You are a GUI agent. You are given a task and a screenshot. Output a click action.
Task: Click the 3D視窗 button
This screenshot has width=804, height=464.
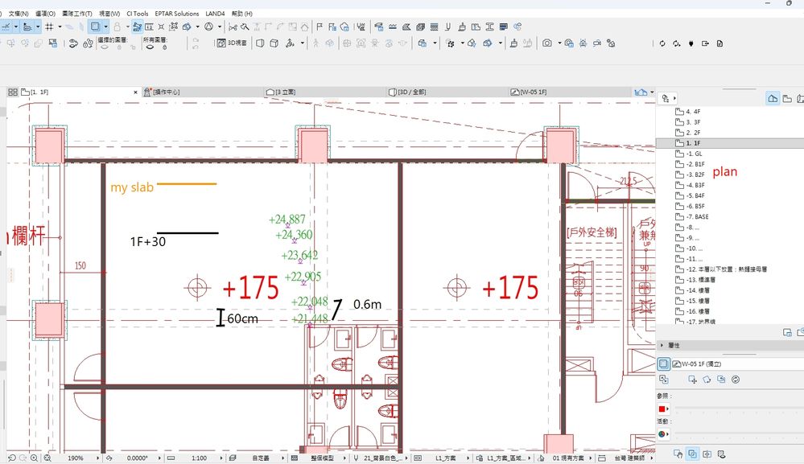coord(230,43)
